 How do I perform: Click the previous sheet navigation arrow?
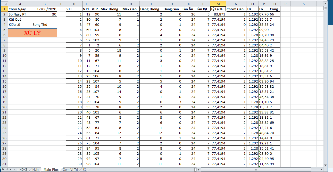pos(7,169)
